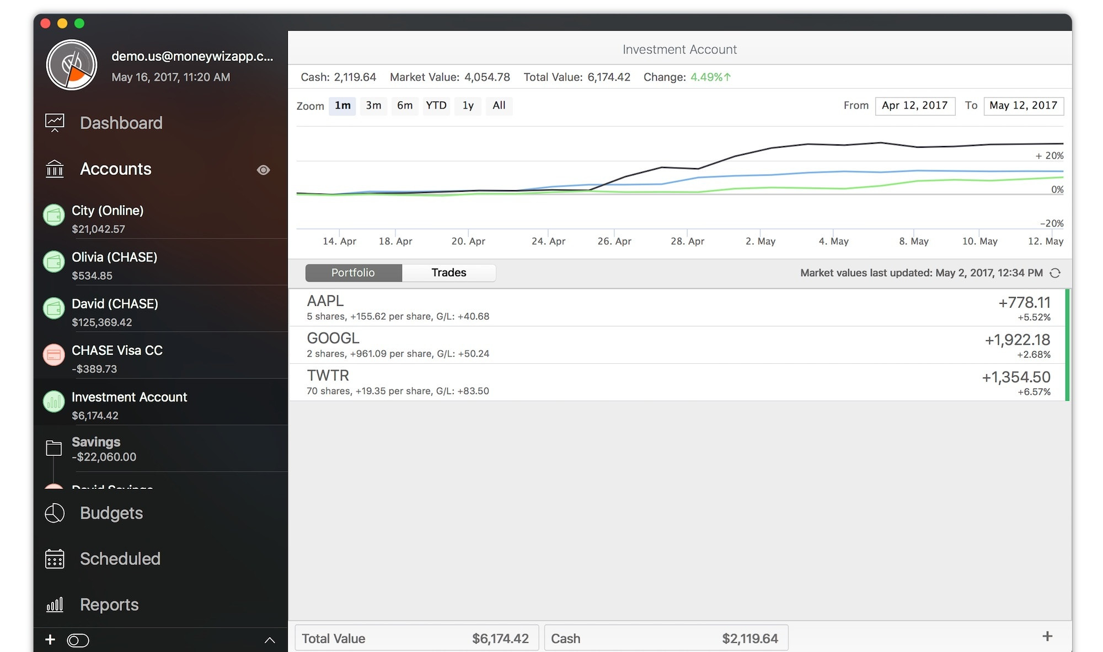This screenshot has height=652, width=1103.
Task: Click the Budgets icon in sidebar
Action: (55, 513)
